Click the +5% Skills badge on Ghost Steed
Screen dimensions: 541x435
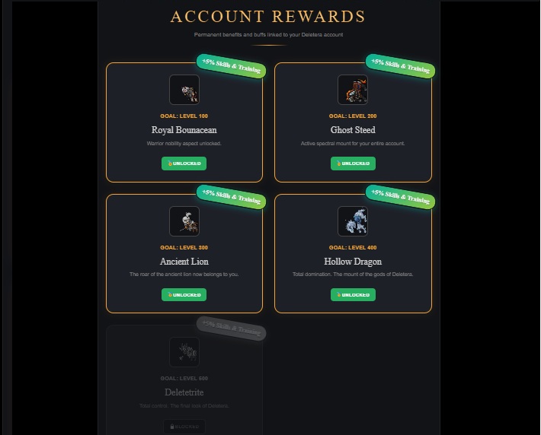pyautogui.click(x=400, y=66)
